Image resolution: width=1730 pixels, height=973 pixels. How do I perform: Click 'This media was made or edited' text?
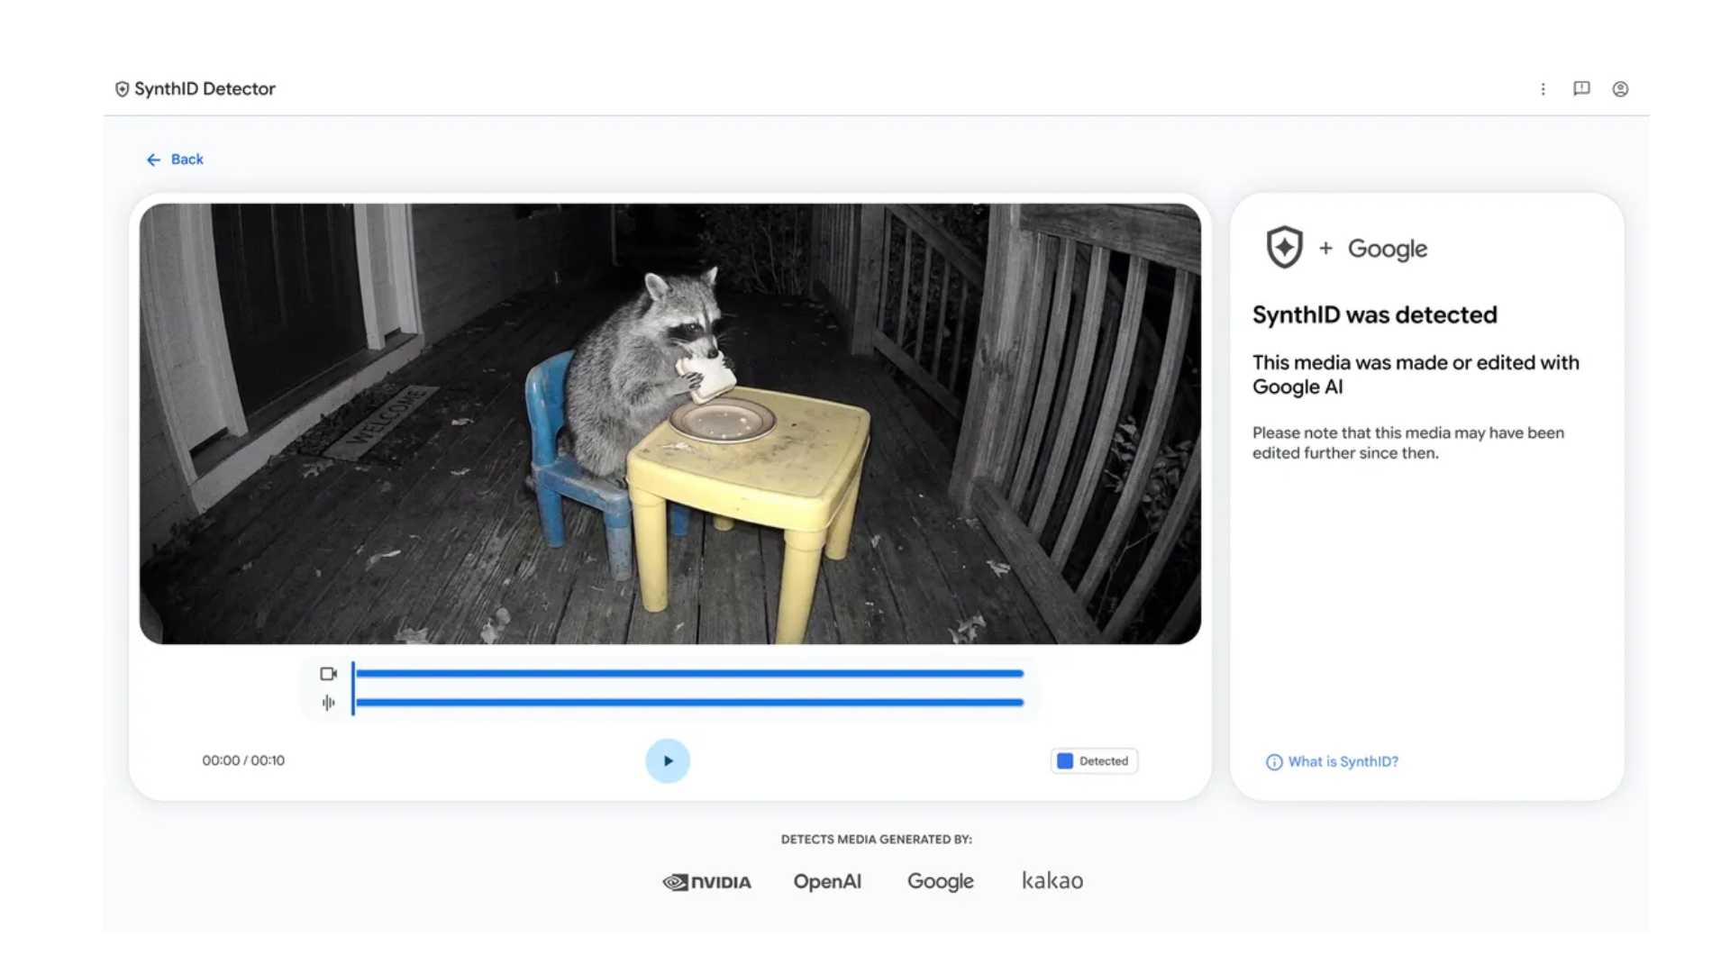click(1416, 374)
